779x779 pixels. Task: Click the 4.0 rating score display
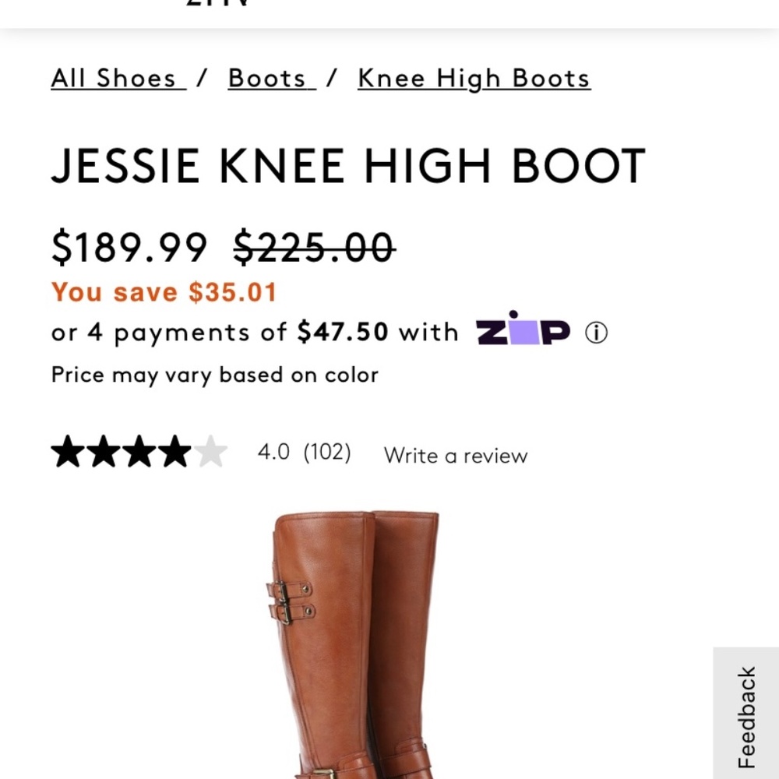[x=273, y=452]
